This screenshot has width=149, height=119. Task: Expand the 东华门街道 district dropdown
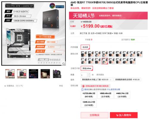click(x=108, y=33)
